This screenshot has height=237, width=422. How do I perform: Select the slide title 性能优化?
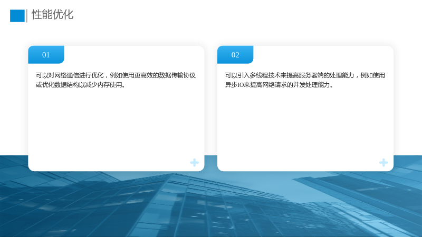[x=52, y=15]
